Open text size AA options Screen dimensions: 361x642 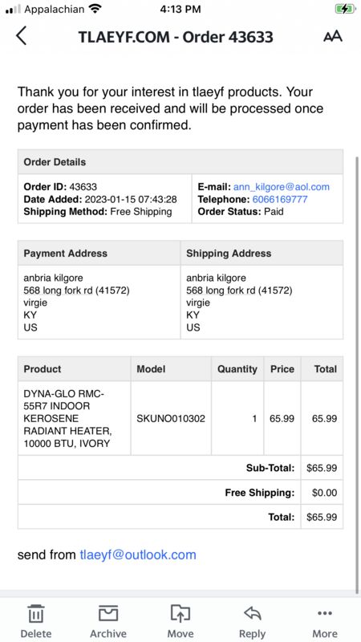pos(332,36)
